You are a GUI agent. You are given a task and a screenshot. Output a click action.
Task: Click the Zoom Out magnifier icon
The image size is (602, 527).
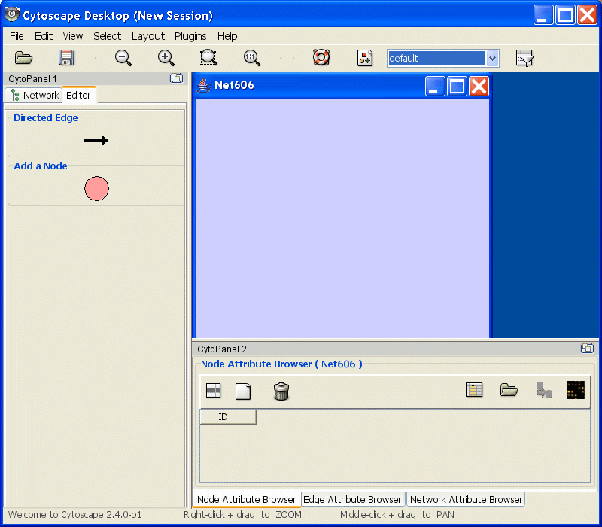tap(123, 58)
